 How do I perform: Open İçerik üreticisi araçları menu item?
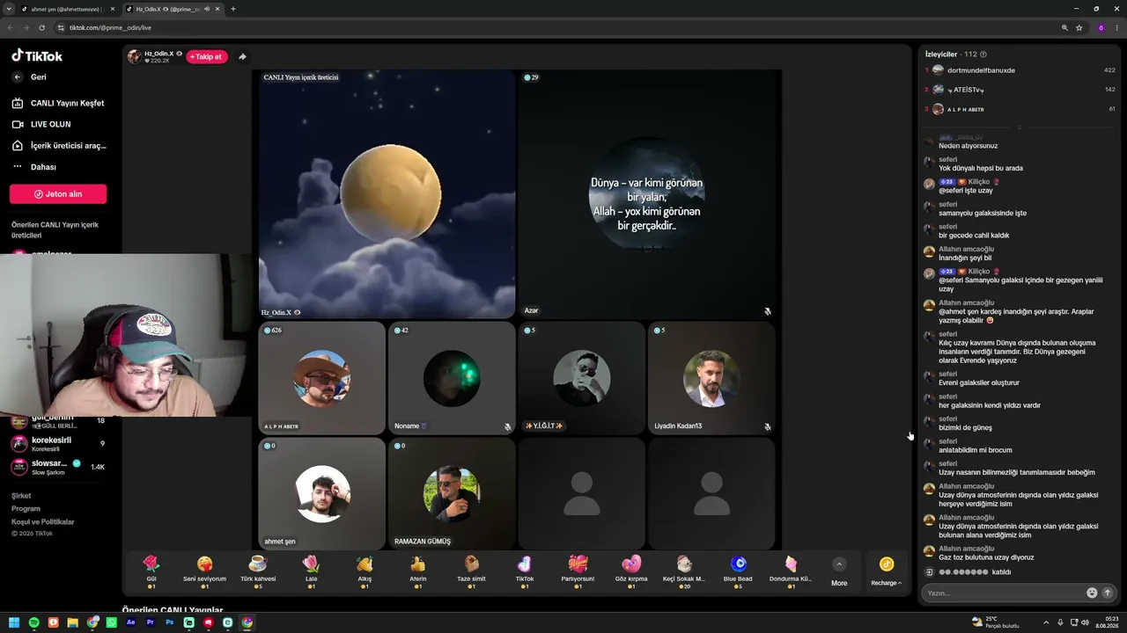pos(58,145)
